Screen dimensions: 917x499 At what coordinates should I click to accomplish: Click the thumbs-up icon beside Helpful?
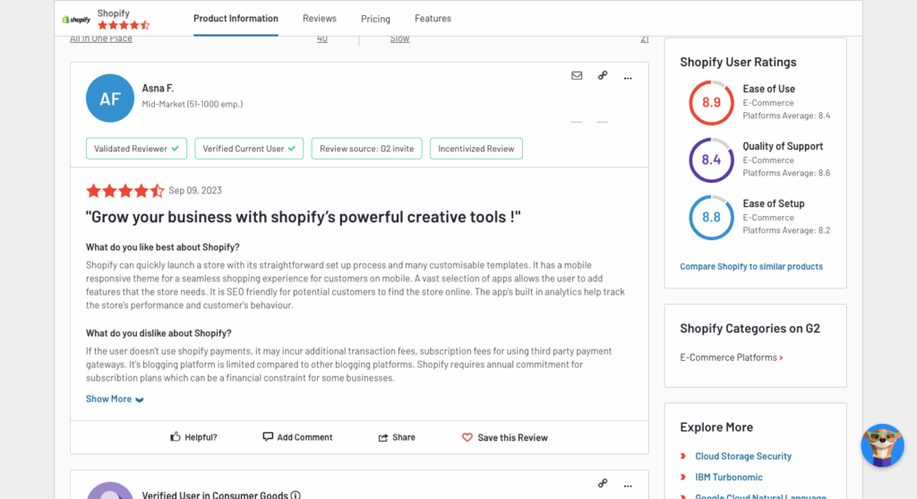point(175,436)
